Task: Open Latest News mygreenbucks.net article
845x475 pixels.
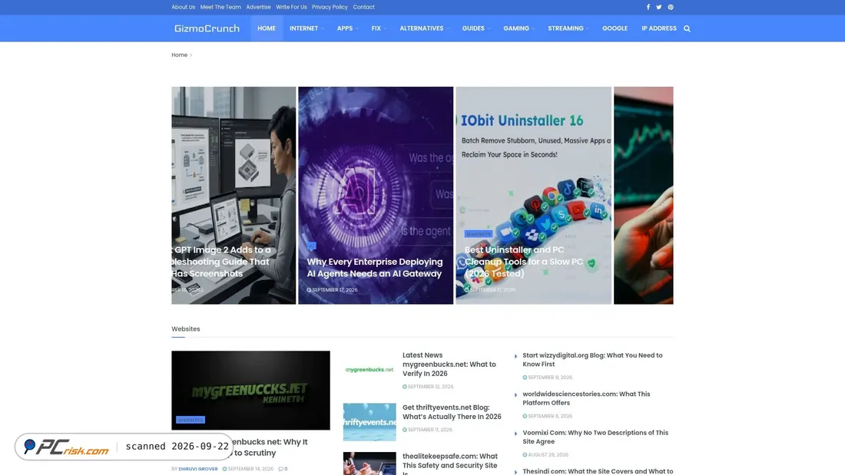Action: [x=449, y=364]
